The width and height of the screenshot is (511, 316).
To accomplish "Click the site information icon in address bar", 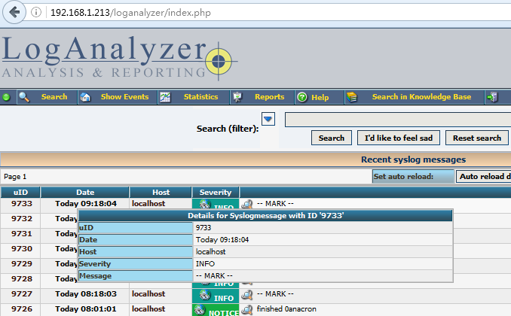I will tap(36, 12).
